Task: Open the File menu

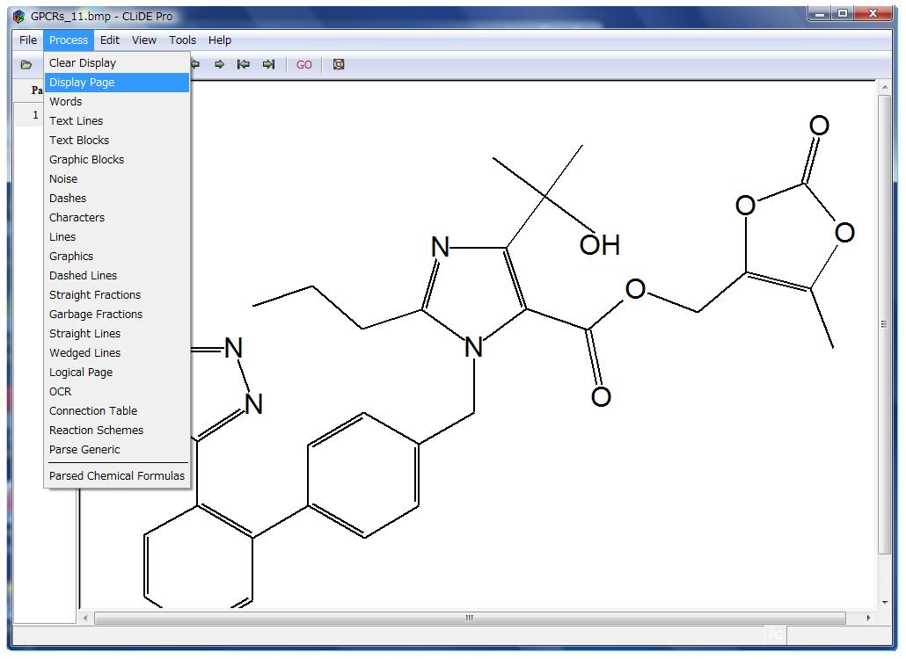Action: tap(28, 40)
